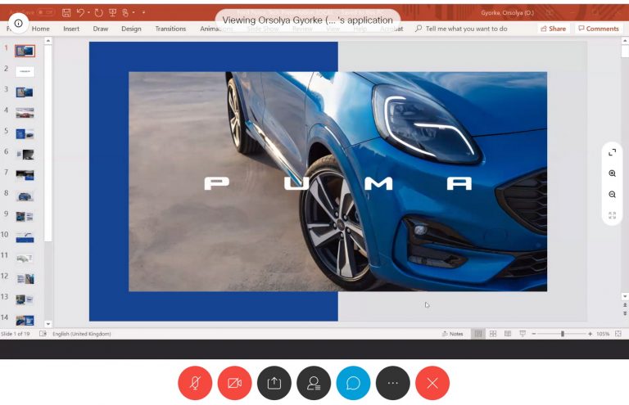Turn on the video camera
This screenshot has height=405, width=629.
(234, 383)
